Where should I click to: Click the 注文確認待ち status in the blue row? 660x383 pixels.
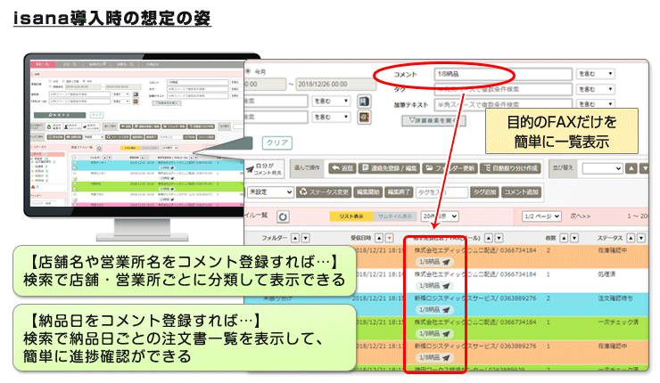[x=615, y=298]
